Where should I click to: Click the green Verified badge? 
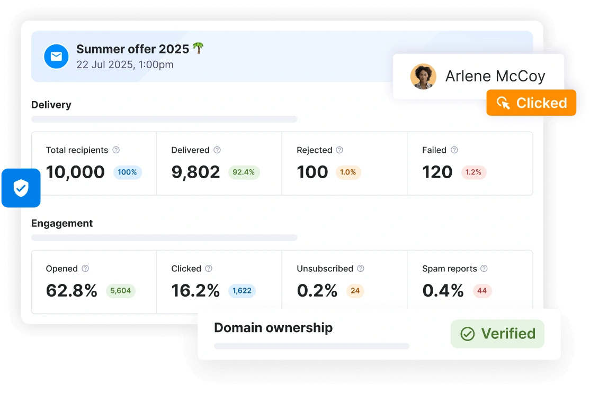[x=497, y=334]
